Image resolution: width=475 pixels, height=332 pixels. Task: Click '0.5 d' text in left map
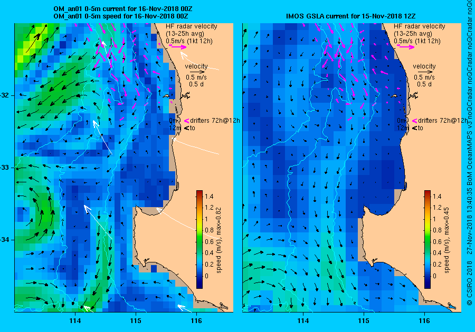(196, 84)
